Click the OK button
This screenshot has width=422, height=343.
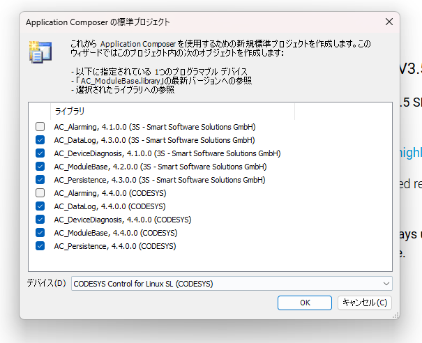click(x=305, y=303)
